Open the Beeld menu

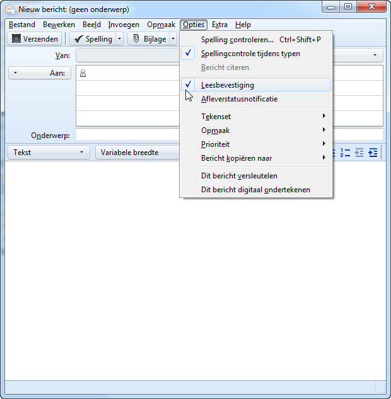(91, 25)
